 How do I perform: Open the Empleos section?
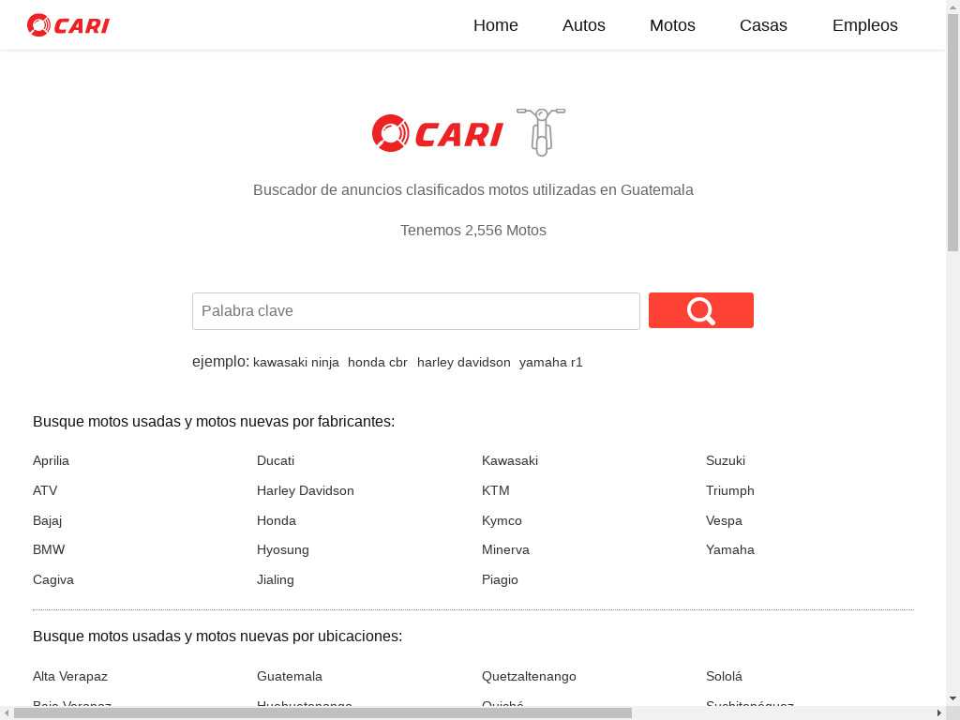[x=864, y=25]
